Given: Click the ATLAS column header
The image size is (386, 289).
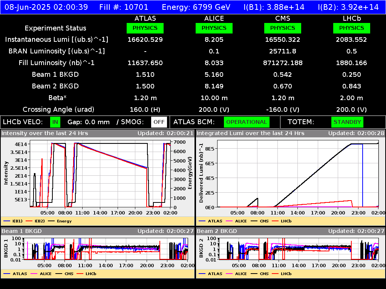Looking at the screenshot, I should tap(145, 18).
